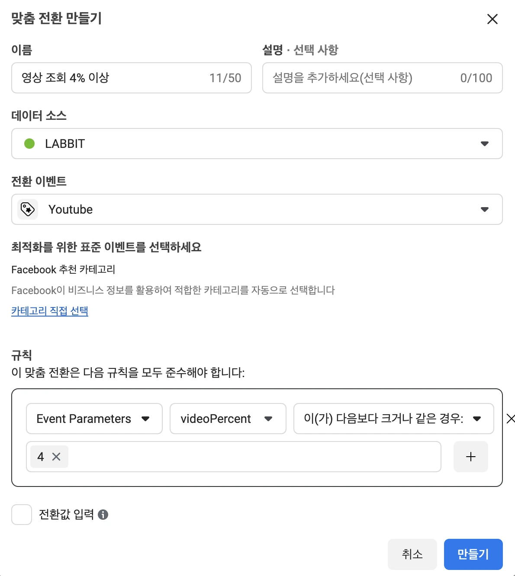Open the LABBIT data source dropdown
515x576 pixels.
point(257,144)
